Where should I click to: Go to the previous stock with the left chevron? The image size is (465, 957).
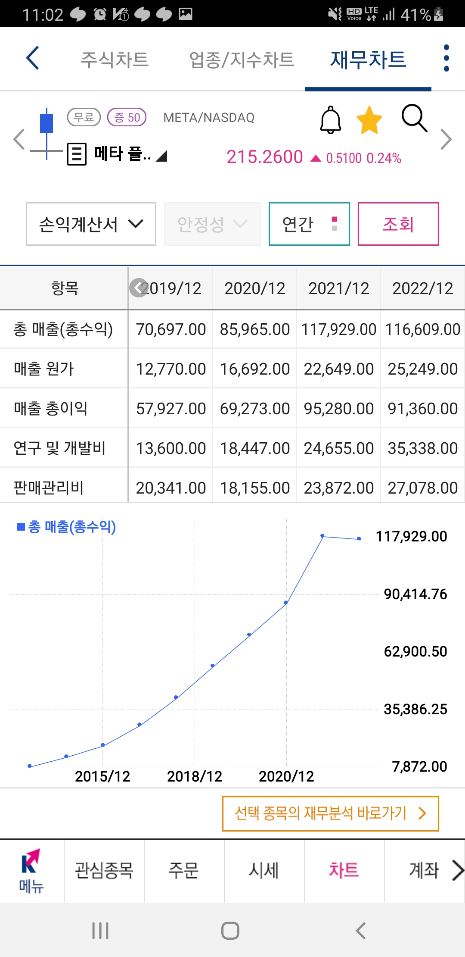click(x=19, y=139)
